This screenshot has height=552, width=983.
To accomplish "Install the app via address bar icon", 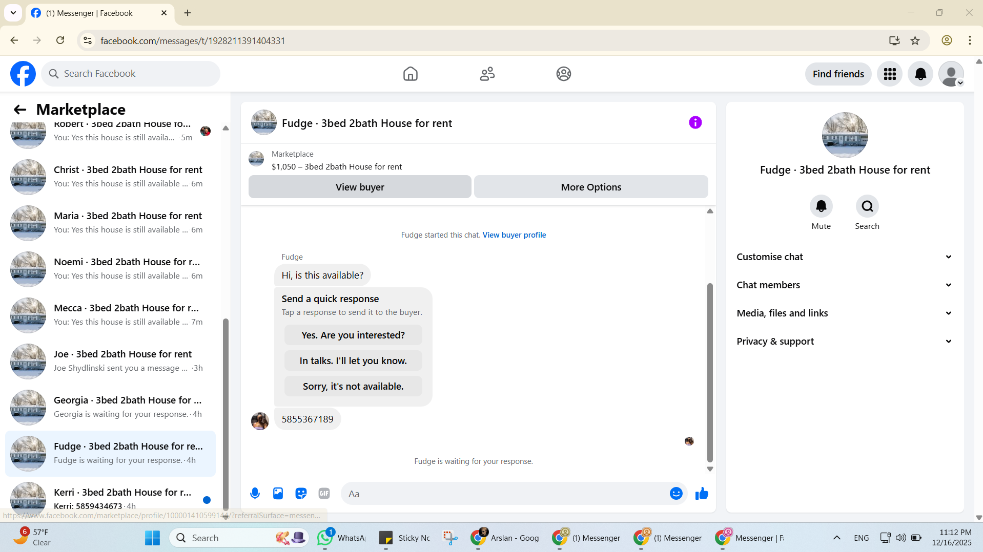I will (894, 40).
